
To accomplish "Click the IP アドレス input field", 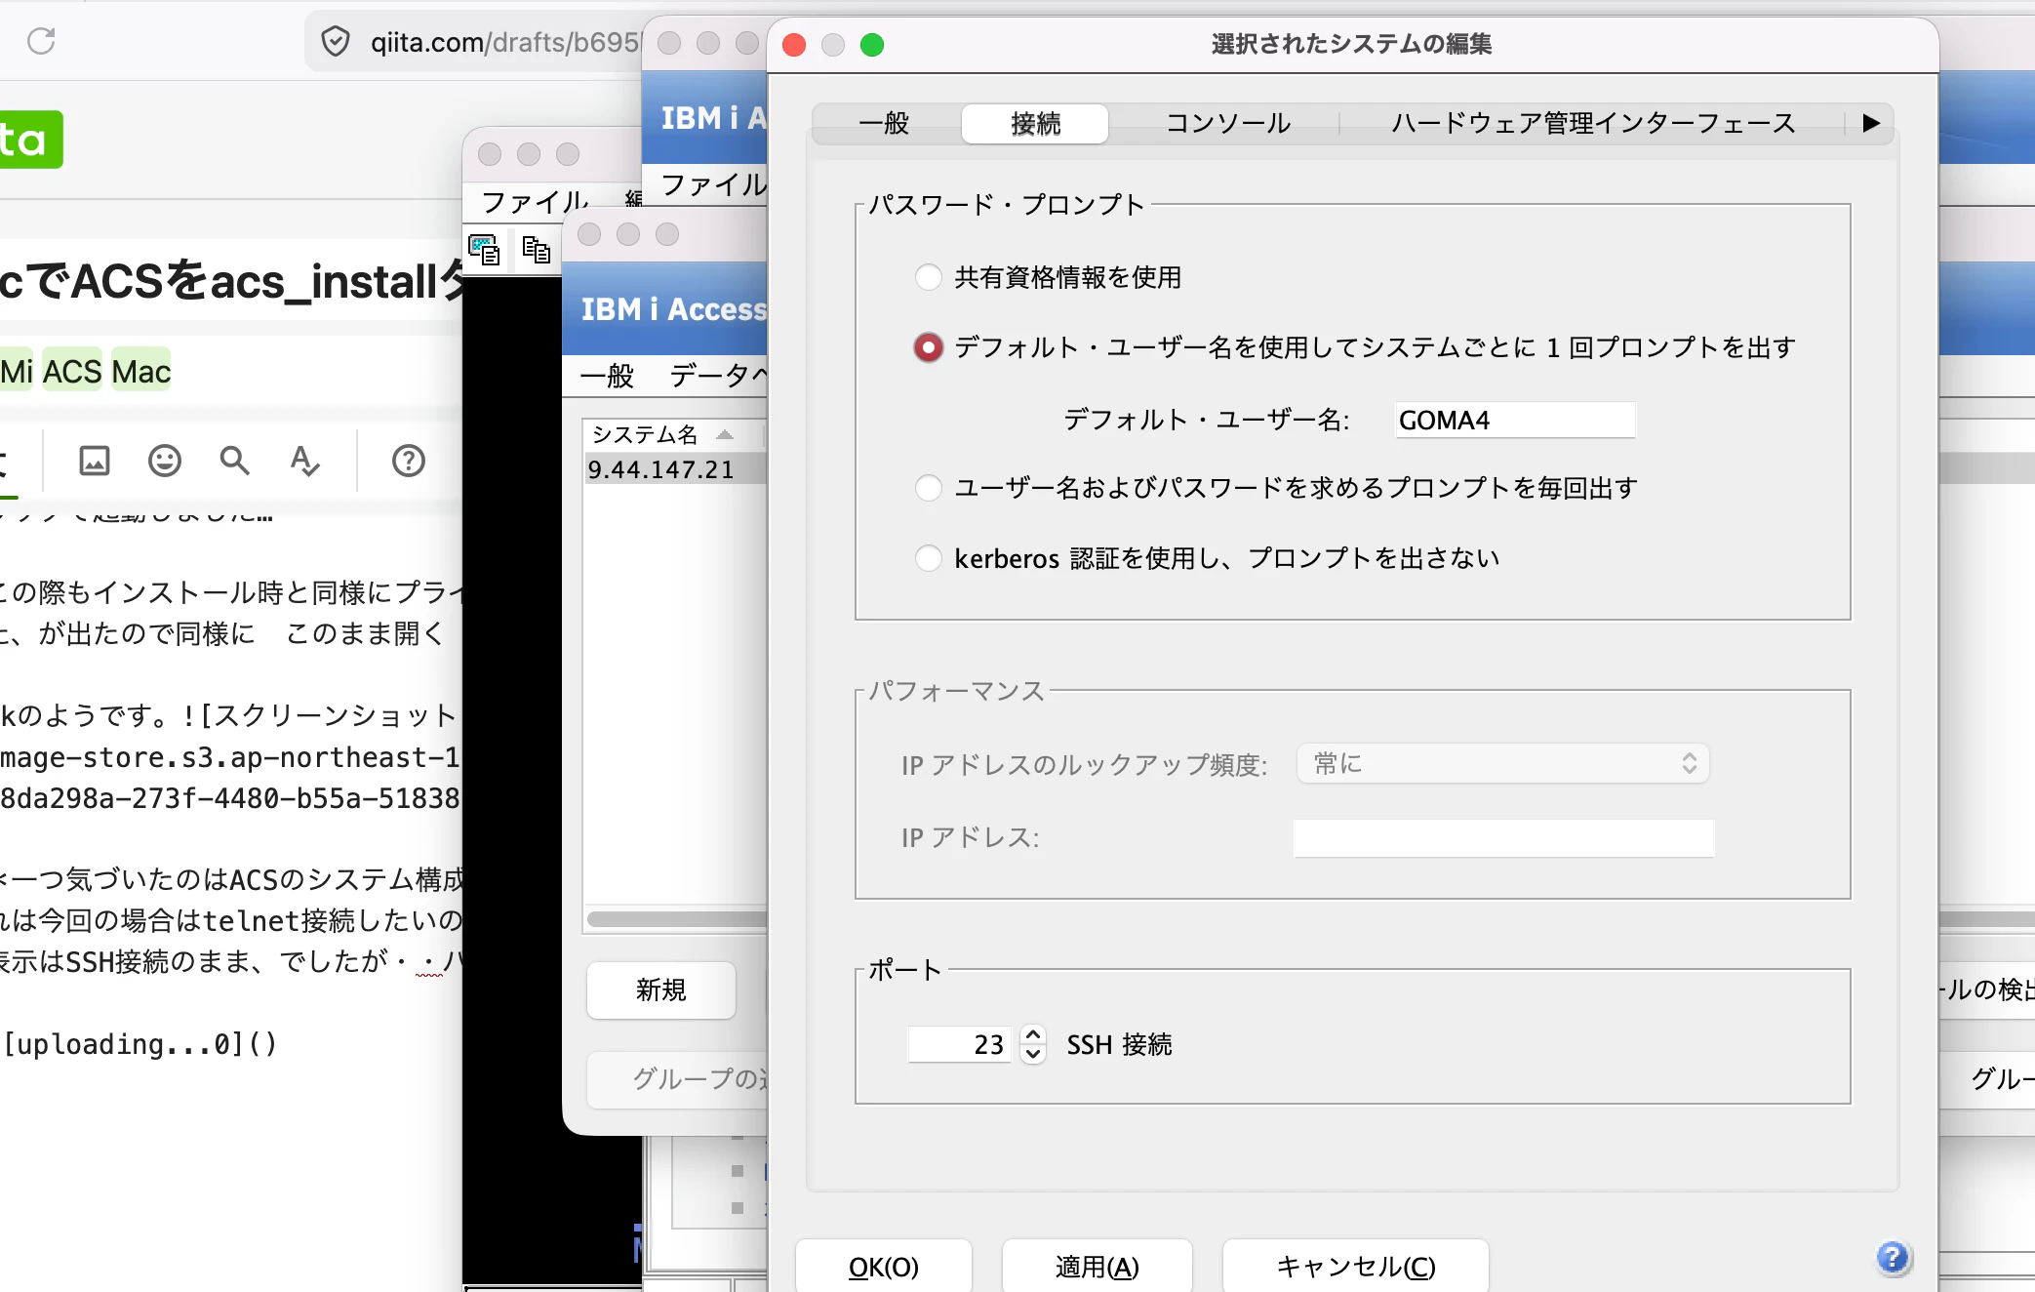I will coord(1503,838).
